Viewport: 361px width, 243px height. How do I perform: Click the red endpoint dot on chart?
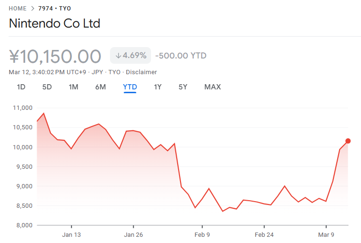pyautogui.click(x=348, y=141)
